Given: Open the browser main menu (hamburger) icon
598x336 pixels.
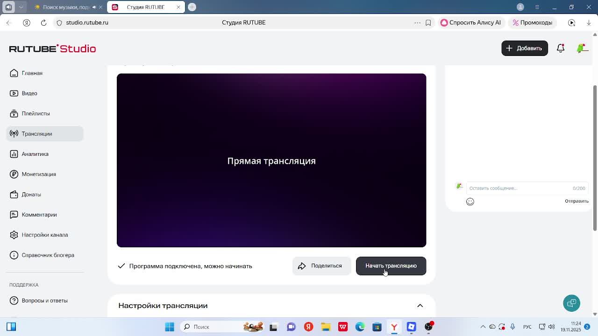Looking at the screenshot, I should click(x=537, y=7).
